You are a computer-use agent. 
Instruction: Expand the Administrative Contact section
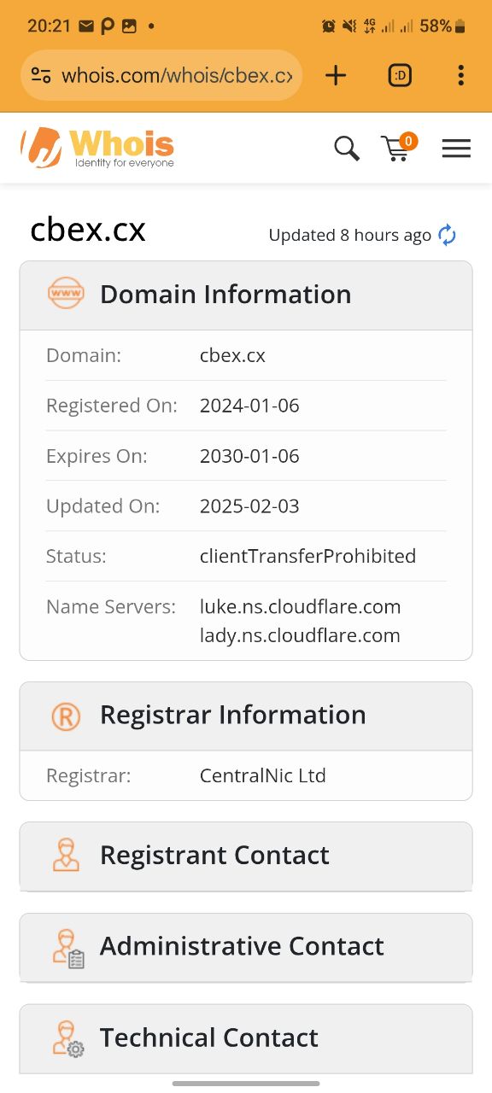click(246, 947)
